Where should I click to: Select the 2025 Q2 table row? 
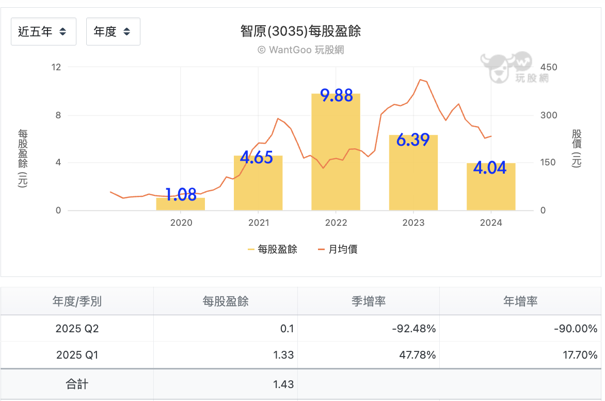(301, 328)
